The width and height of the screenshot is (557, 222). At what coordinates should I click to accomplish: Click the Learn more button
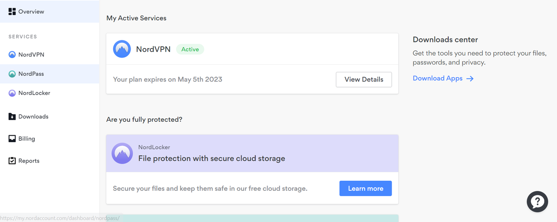point(366,189)
